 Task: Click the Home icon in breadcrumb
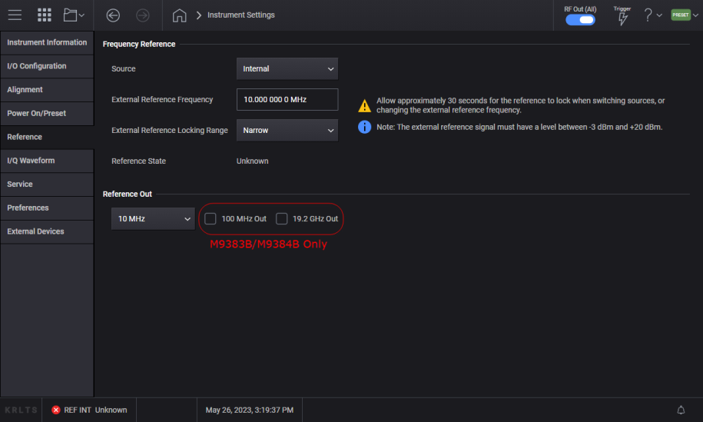(180, 15)
